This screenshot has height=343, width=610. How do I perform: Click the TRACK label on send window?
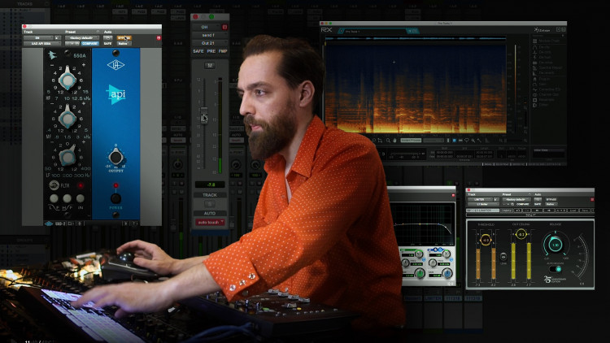210,195
